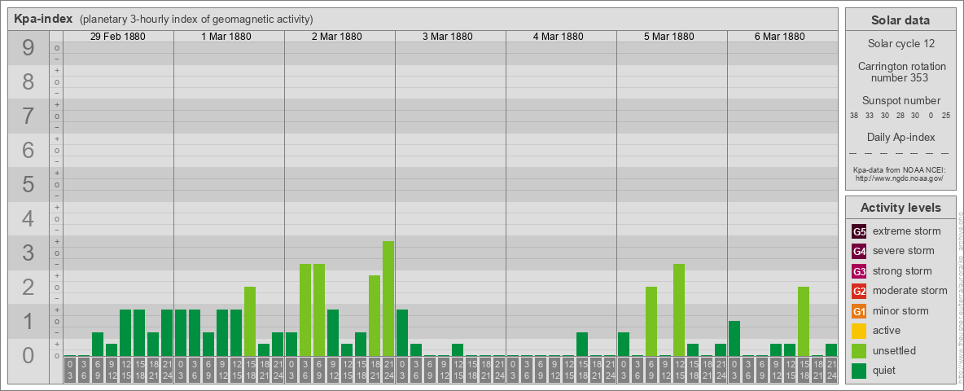Click the 3 Mar 0-3 quiet bar
The image size is (964, 391).
point(402,333)
